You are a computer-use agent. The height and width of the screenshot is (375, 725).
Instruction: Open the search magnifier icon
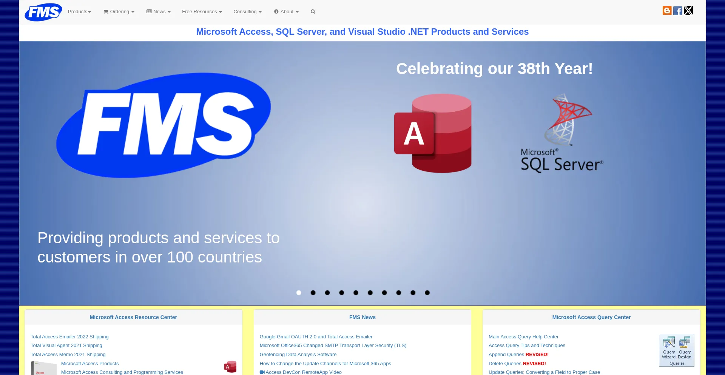coord(313,12)
